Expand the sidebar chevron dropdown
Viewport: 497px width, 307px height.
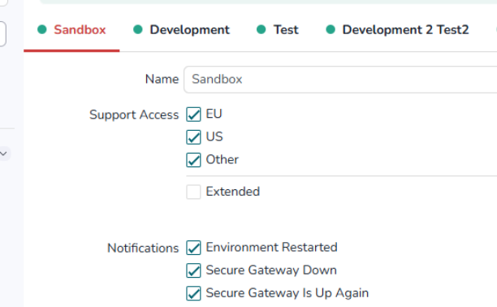click(x=3, y=153)
